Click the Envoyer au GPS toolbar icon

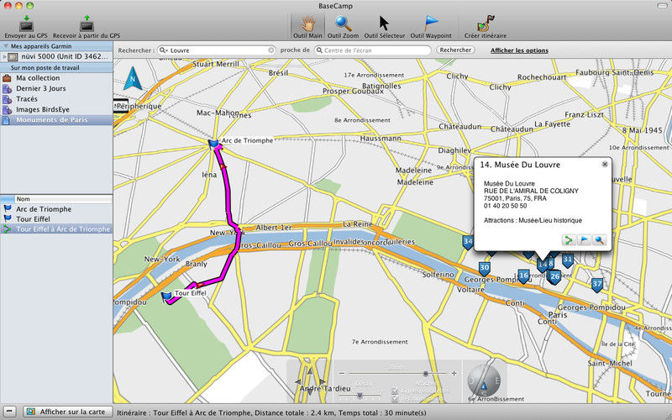click(x=26, y=23)
